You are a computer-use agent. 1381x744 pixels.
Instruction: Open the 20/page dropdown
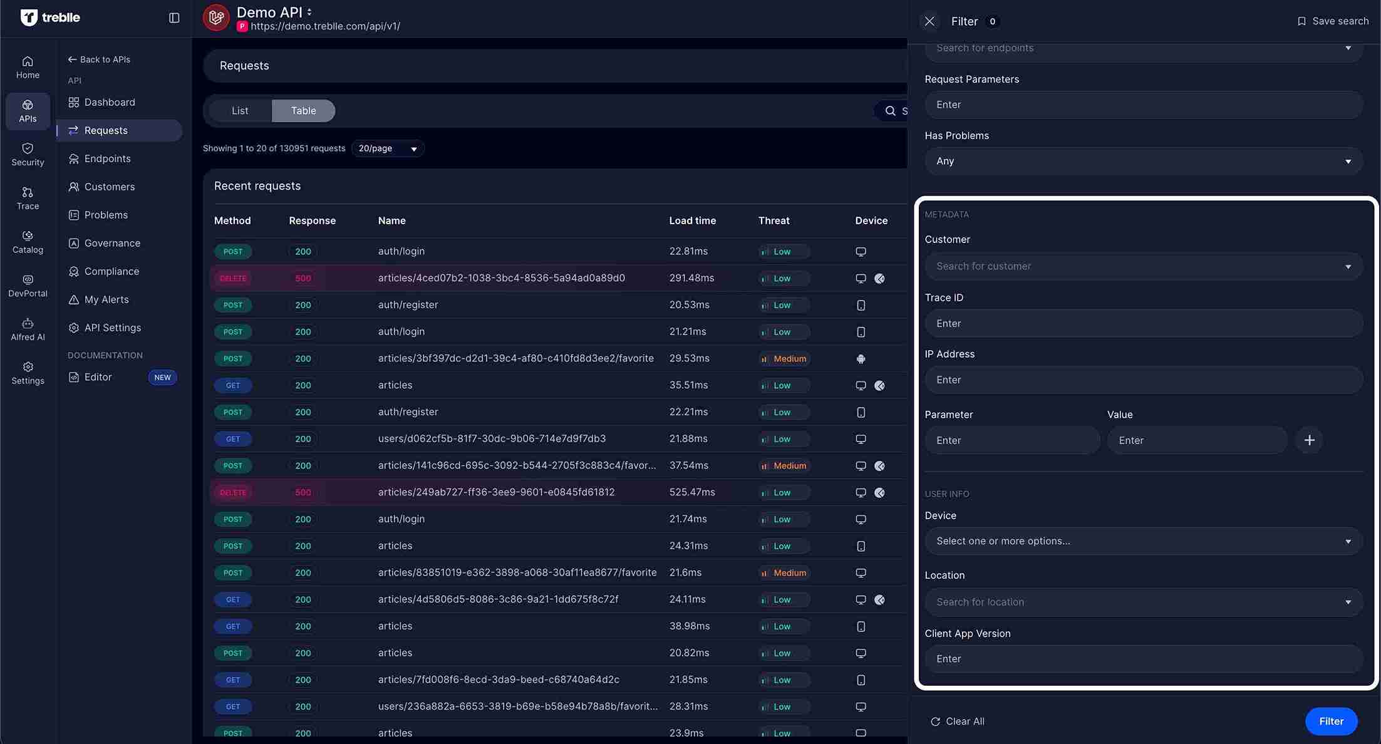coord(387,148)
